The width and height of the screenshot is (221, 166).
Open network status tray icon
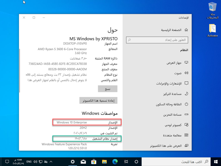click(x=41, y=162)
